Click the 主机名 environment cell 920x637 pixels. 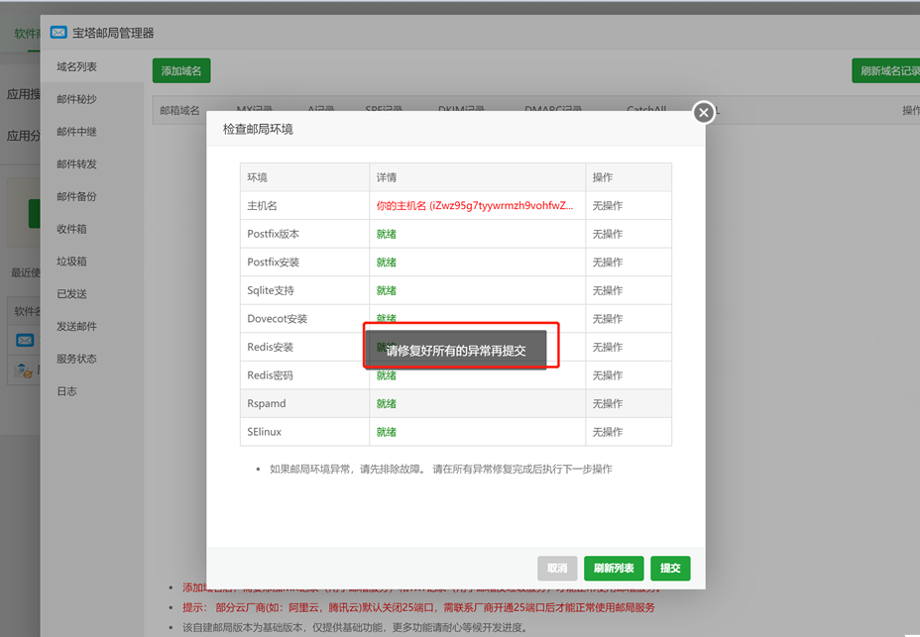(x=304, y=206)
